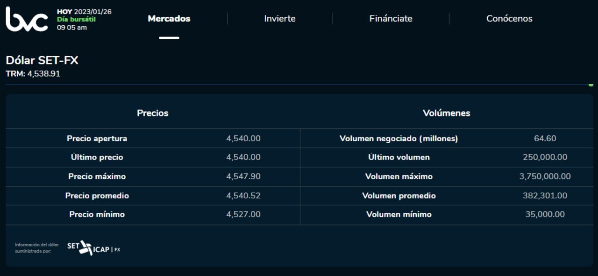This screenshot has width=598, height=276.
Task: Click the Volumen máximo value 3,750,000.00
Action: pos(545,176)
